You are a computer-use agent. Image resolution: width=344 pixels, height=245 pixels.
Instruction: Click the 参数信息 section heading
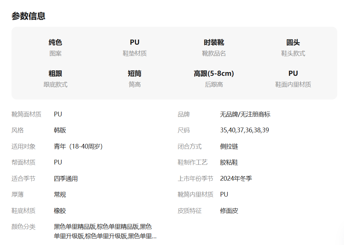tap(28, 16)
